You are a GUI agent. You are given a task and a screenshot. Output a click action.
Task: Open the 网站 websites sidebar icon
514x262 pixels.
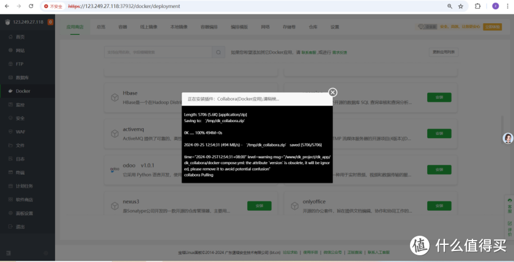tap(10, 50)
